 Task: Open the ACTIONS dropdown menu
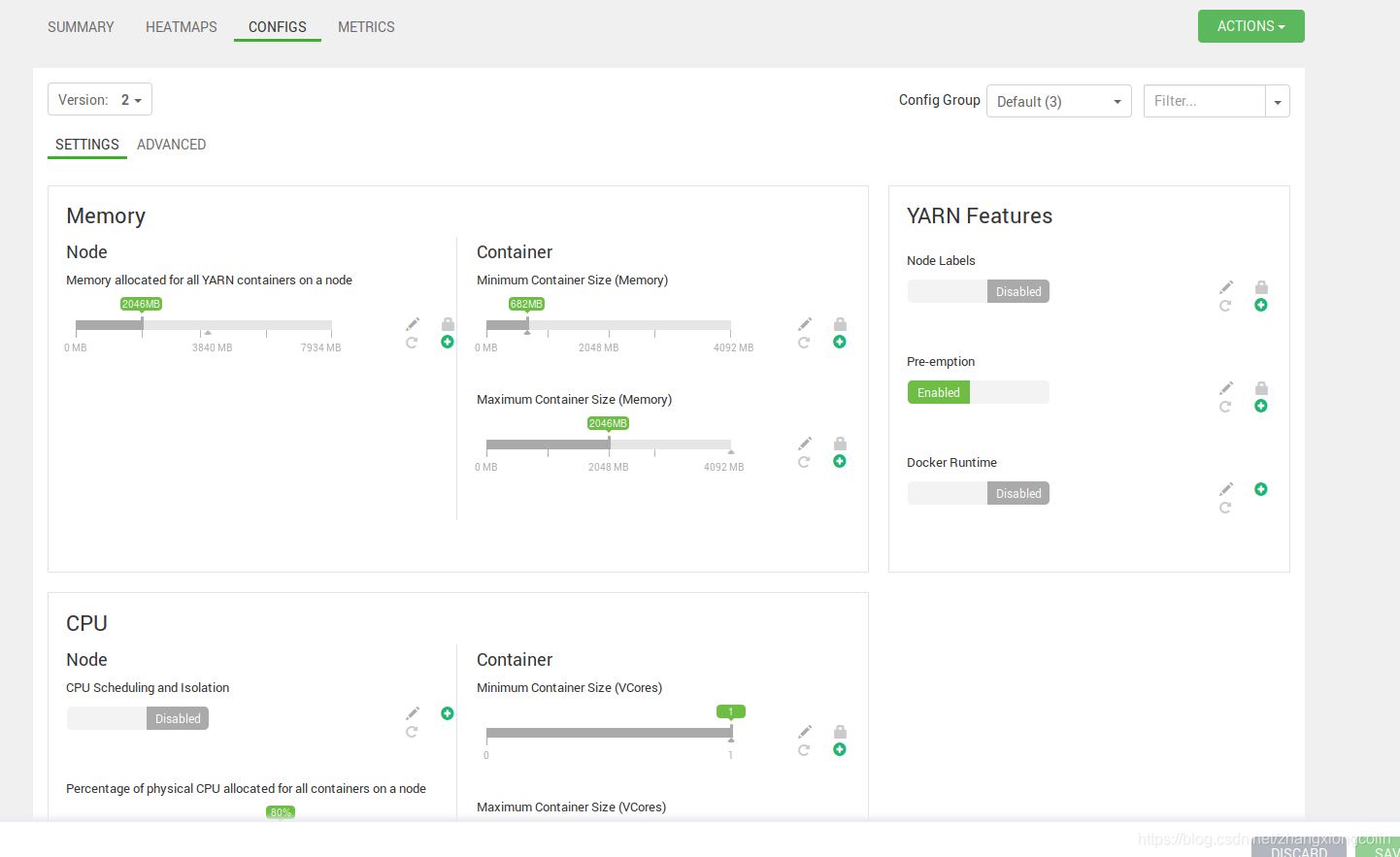[x=1251, y=26]
